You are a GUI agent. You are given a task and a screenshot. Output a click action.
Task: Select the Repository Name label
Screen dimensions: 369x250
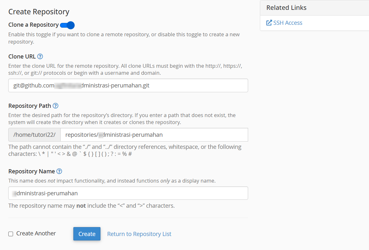[31, 171]
